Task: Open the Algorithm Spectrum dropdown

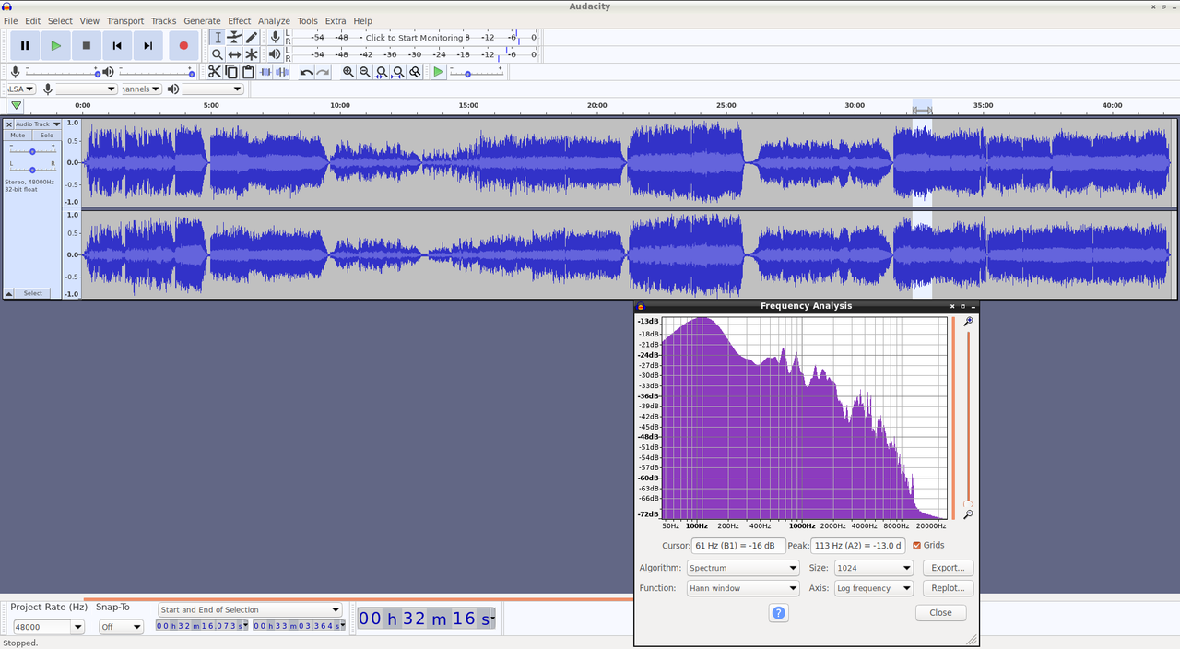Action: pos(742,568)
